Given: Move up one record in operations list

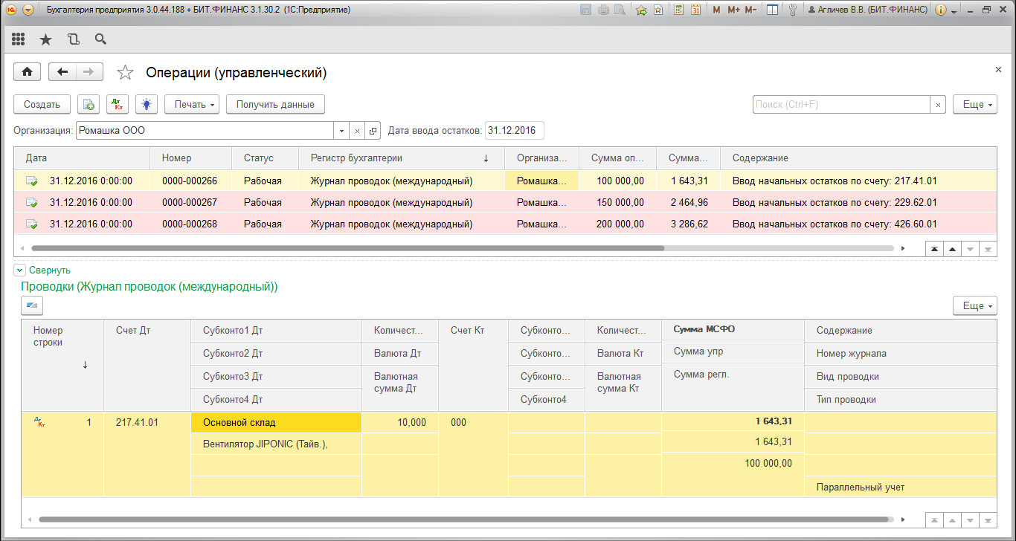Looking at the screenshot, I should 951,250.
